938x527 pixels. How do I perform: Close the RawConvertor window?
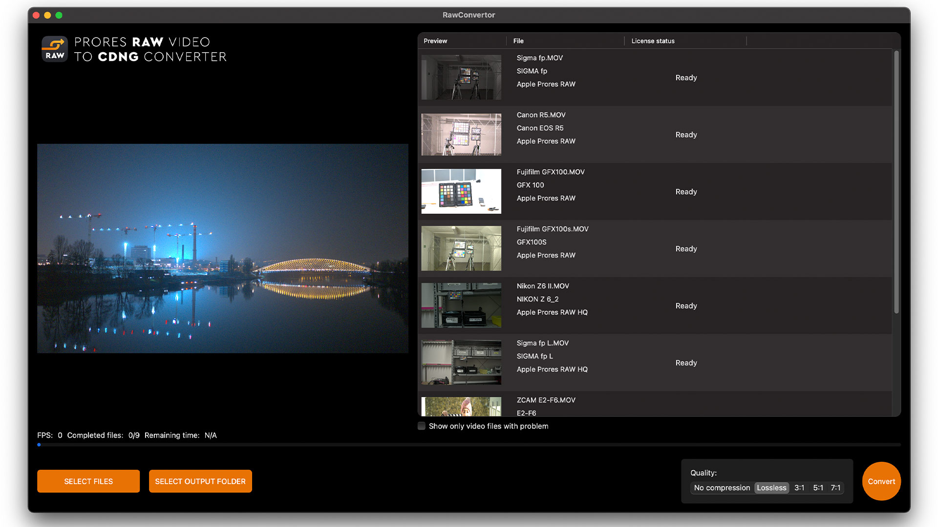(36, 15)
